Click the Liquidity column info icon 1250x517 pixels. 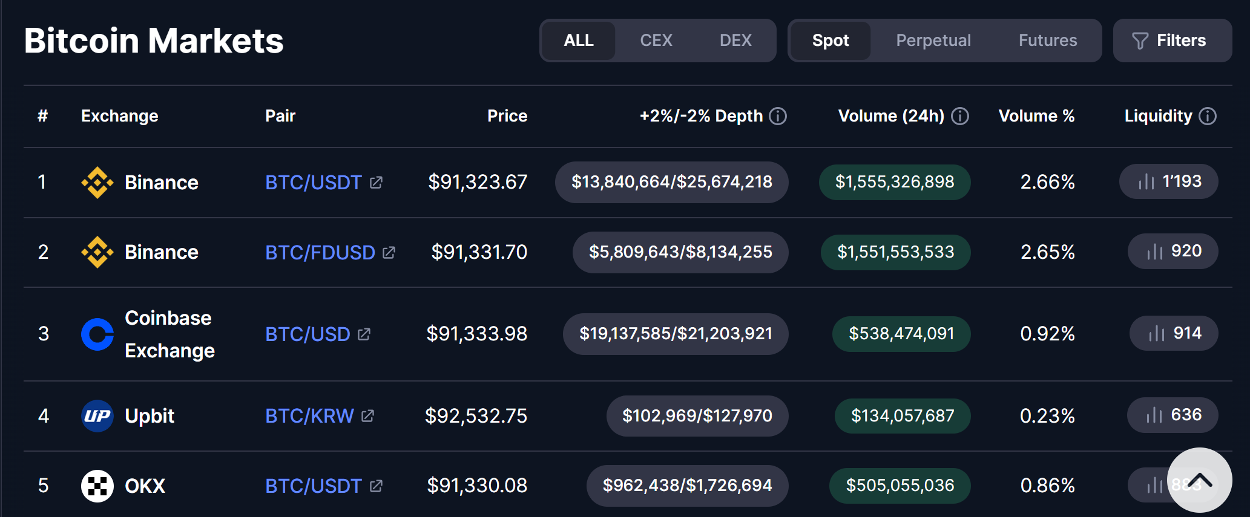click(x=1208, y=116)
